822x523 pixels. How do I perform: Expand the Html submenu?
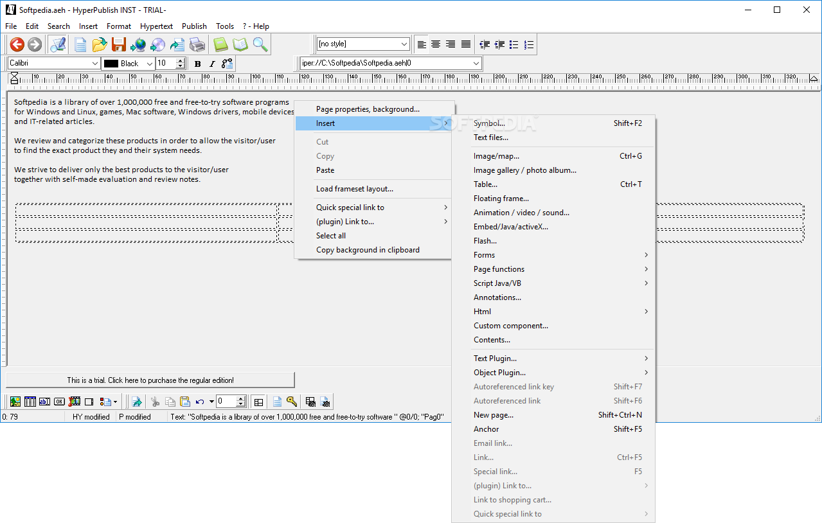click(553, 312)
